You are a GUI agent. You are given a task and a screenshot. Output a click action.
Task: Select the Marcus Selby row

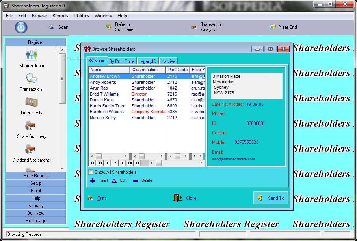(147, 118)
